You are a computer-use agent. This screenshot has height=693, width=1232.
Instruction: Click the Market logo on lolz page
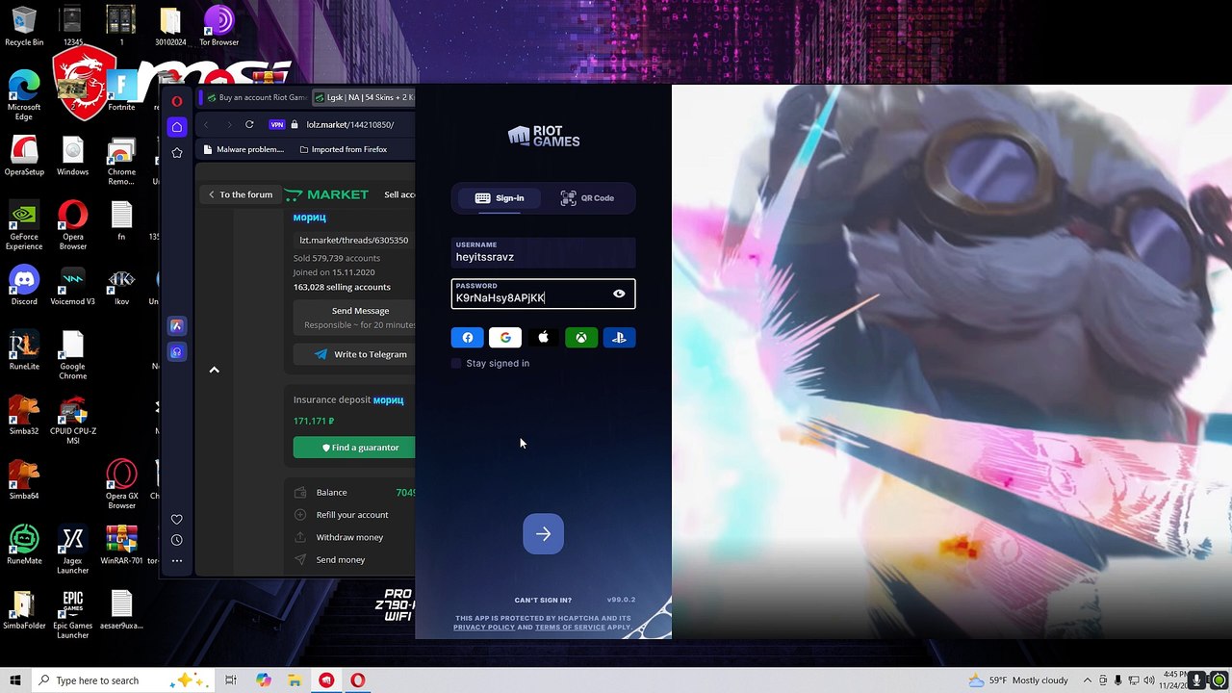(x=327, y=194)
